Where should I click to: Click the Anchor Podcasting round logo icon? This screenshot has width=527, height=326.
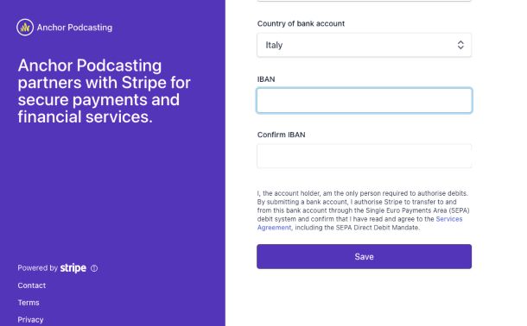point(25,28)
